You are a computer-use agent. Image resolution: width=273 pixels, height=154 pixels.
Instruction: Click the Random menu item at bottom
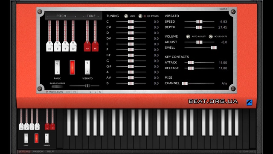[38, 151]
